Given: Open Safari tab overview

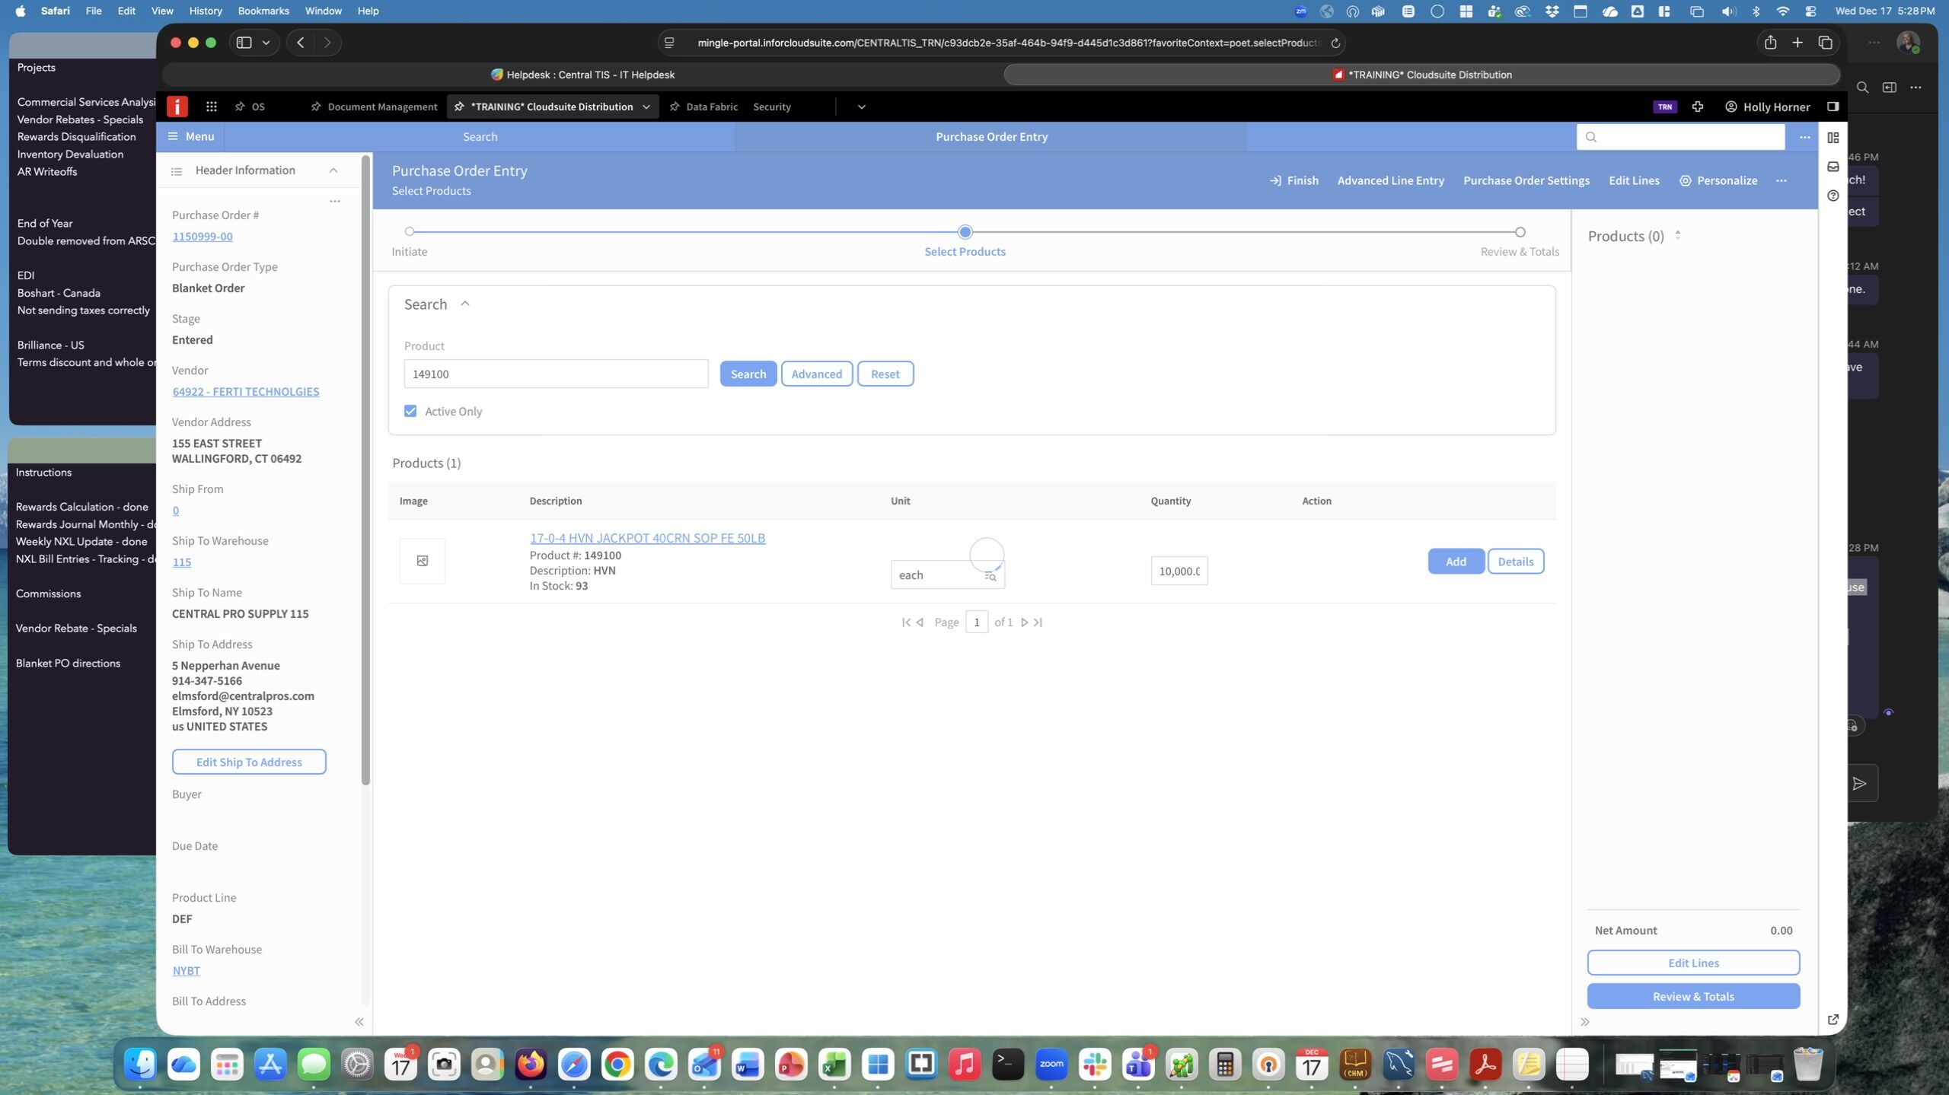Looking at the screenshot, I should click(x=1826, y=43).
